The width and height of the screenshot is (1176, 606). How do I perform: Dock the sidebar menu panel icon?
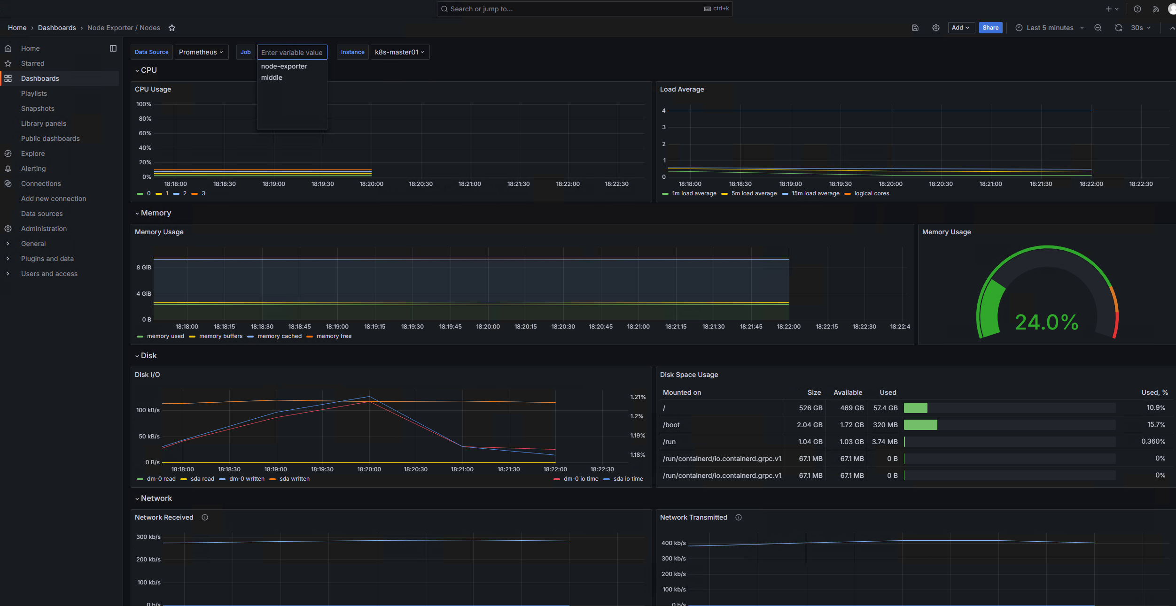113,48
